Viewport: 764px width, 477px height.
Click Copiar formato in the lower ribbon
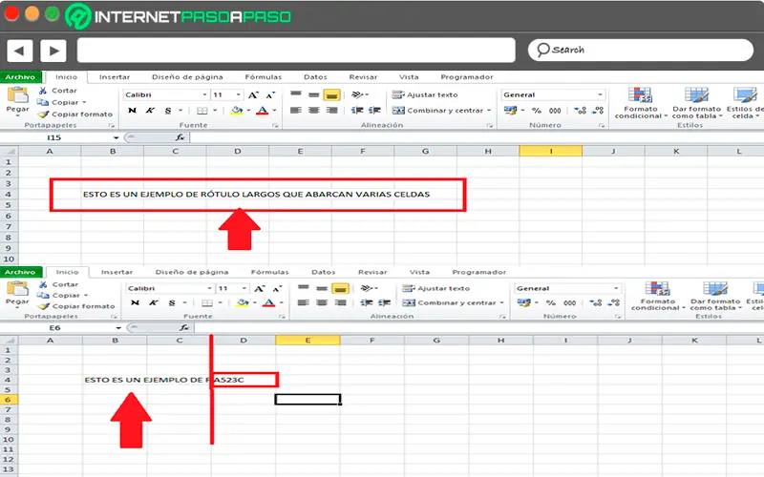[x=76, y=306]
